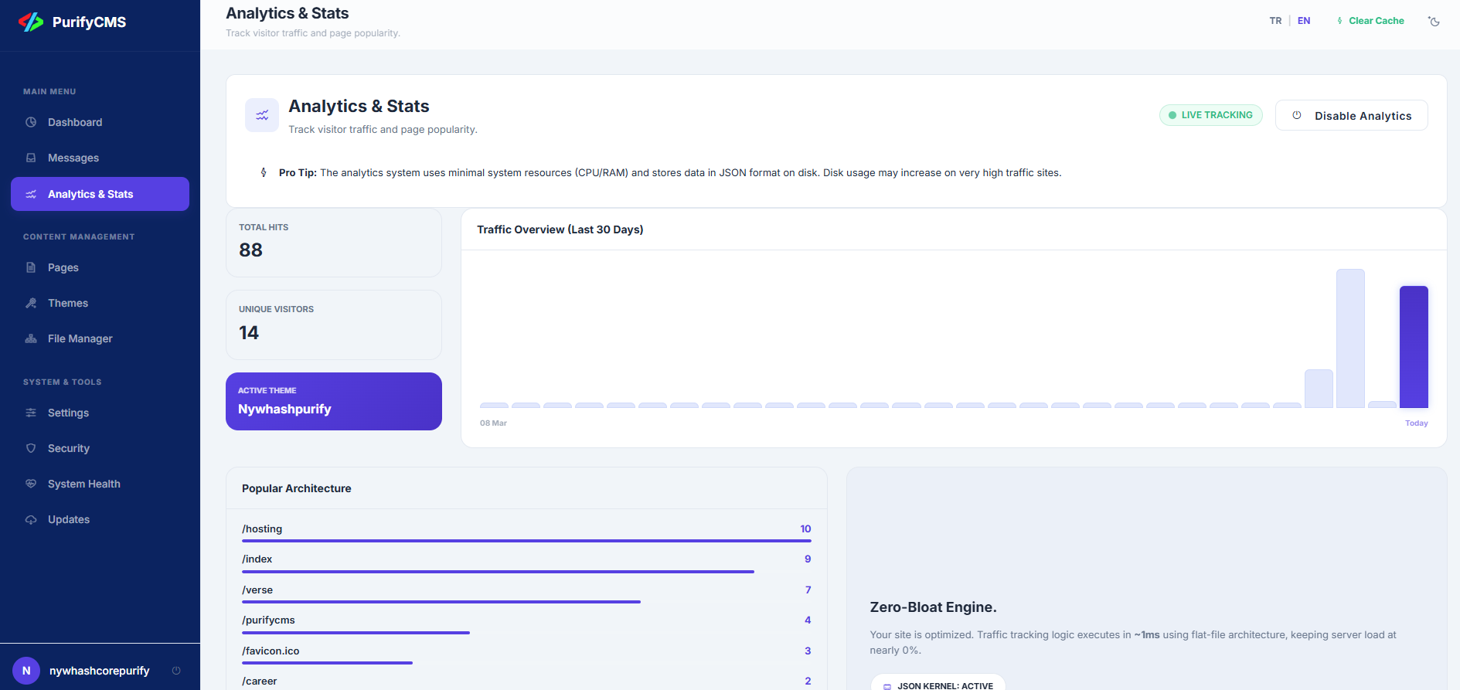Click the Updates cloud icon
This screenshot has height=690, width=1460.
(31, 519)
